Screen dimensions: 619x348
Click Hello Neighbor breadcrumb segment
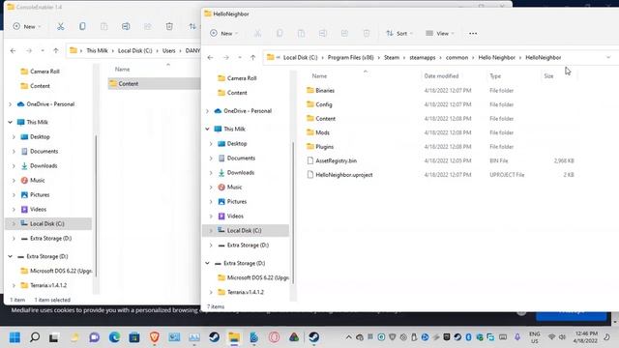click(496, 58)
